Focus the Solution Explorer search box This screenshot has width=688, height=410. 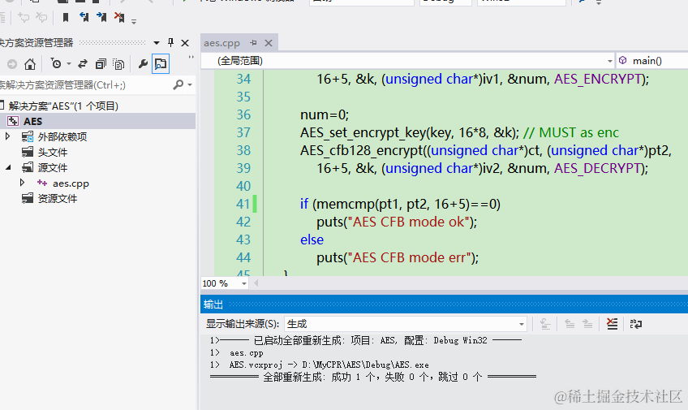pos(85,84)
